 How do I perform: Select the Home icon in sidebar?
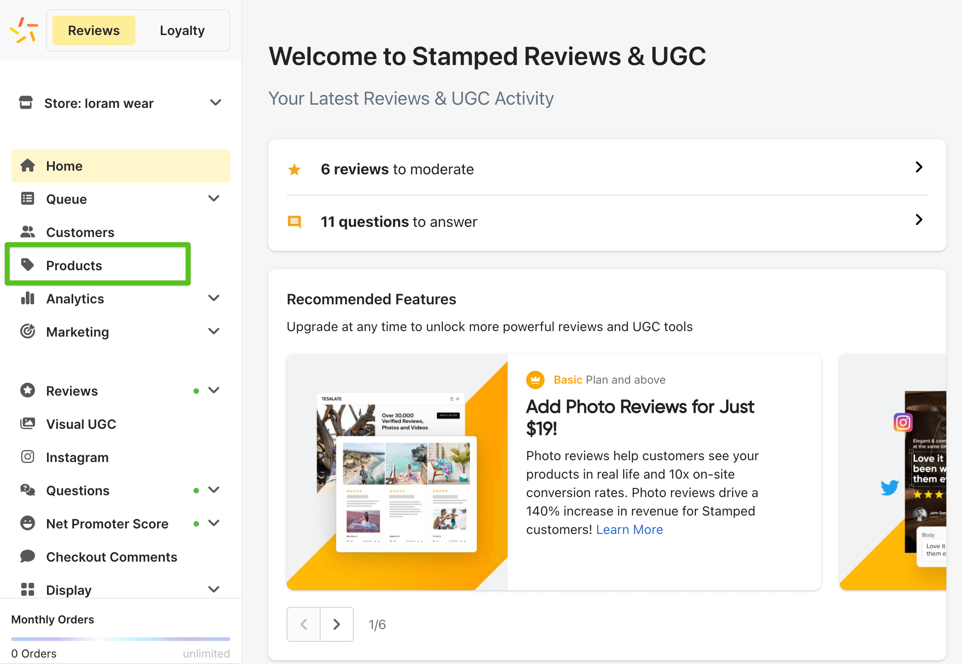coord(28,166)
